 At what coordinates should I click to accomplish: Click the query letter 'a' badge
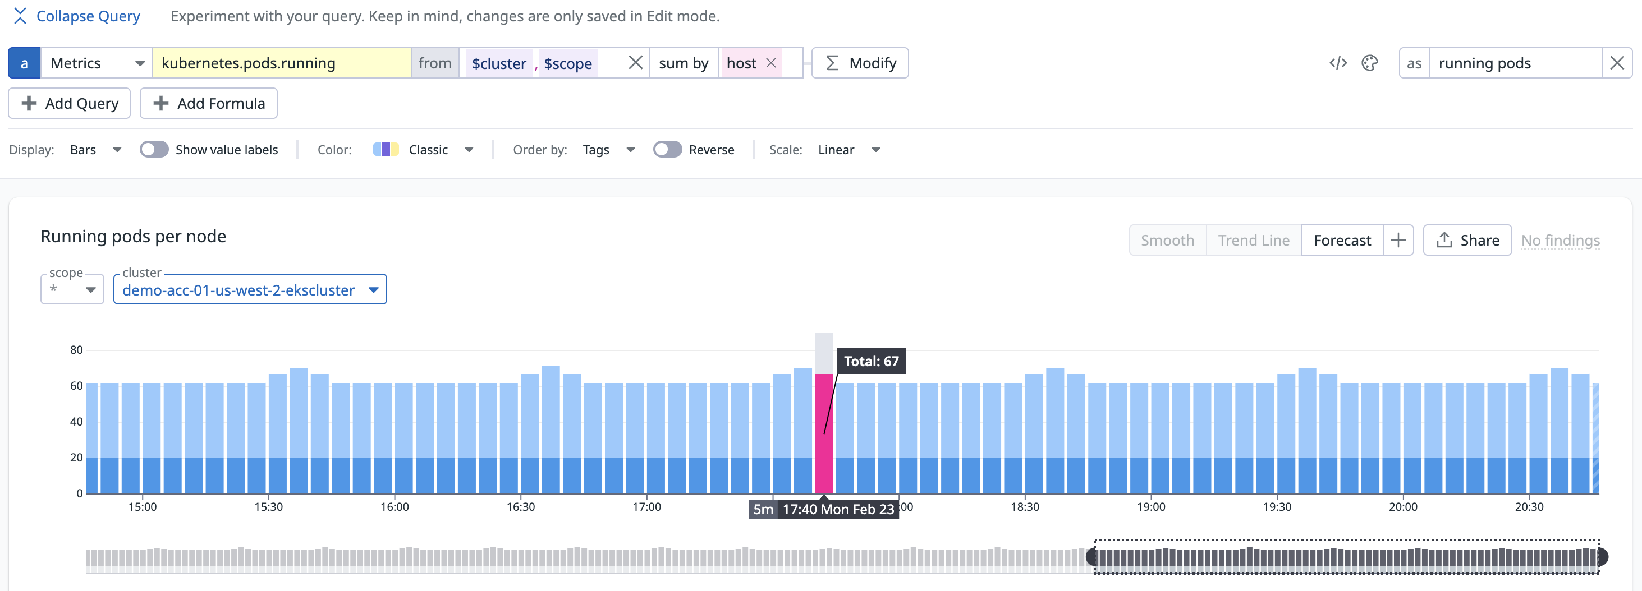[24, 63]
